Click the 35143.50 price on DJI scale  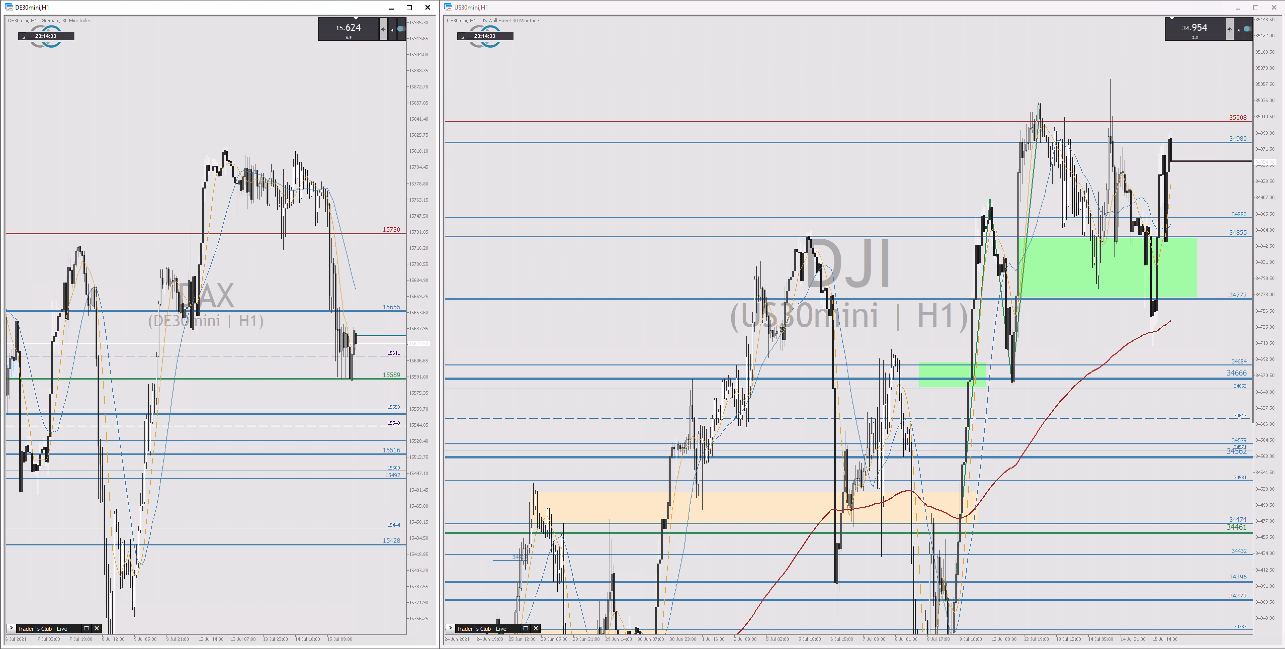tap(1265, 19)
